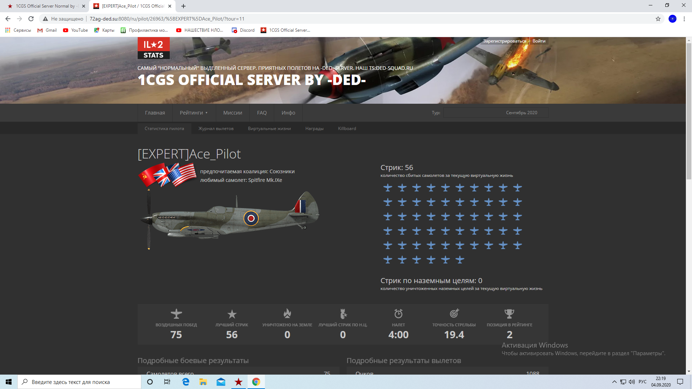Click the Windows taskbar search field
Image resolution: width=692 pixels, height=389 pixels.
(79, 382)
